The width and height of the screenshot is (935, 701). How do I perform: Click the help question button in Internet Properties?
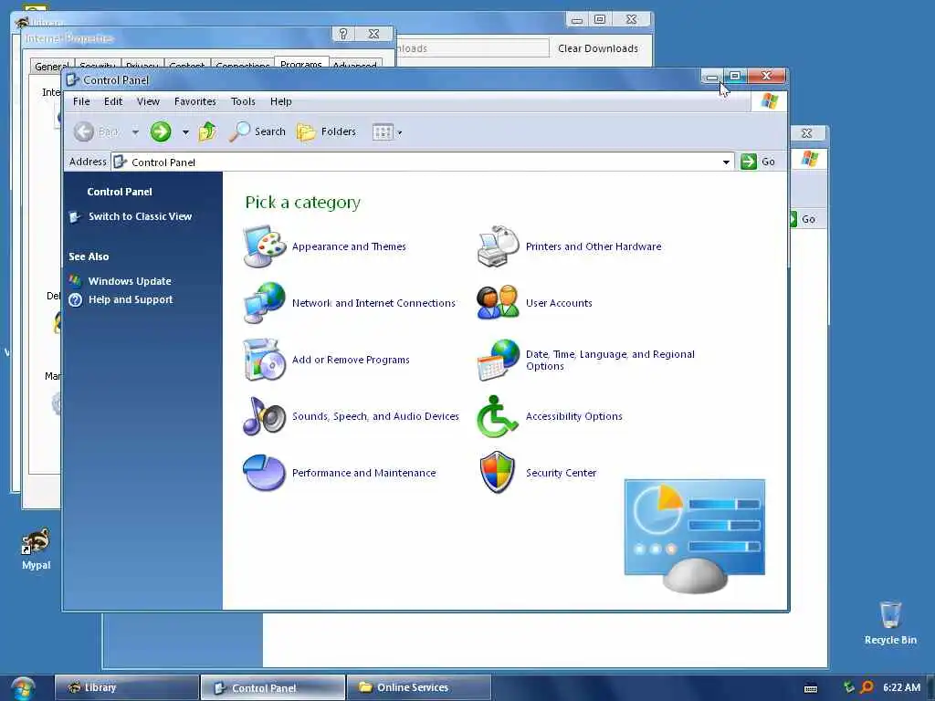(343, 34)
